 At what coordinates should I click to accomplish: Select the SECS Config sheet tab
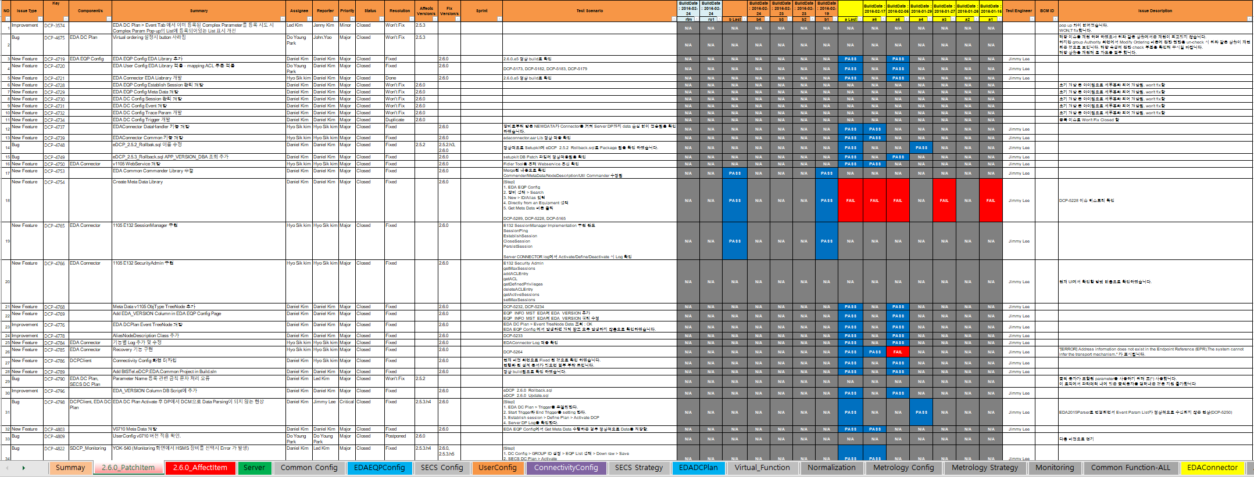[442, 468]
